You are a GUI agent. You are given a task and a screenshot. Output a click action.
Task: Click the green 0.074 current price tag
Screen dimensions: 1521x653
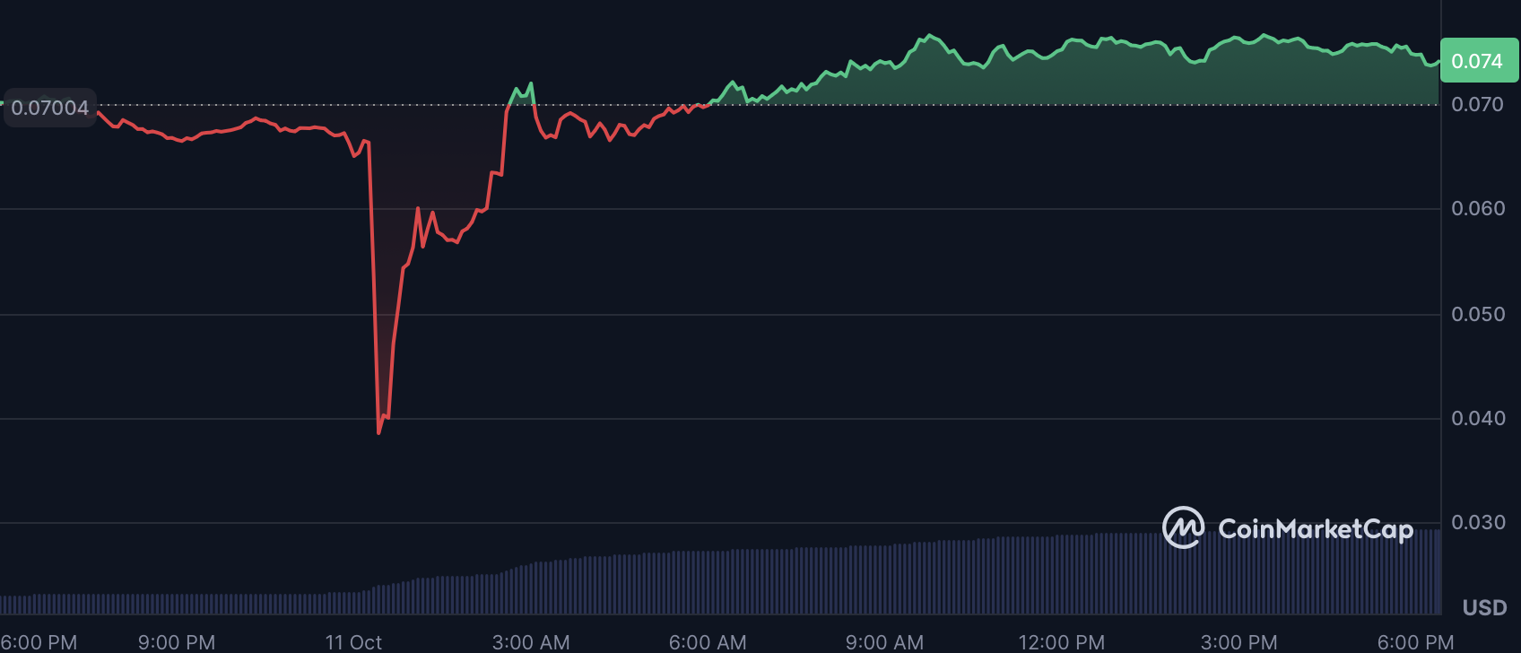(1477, 61)
